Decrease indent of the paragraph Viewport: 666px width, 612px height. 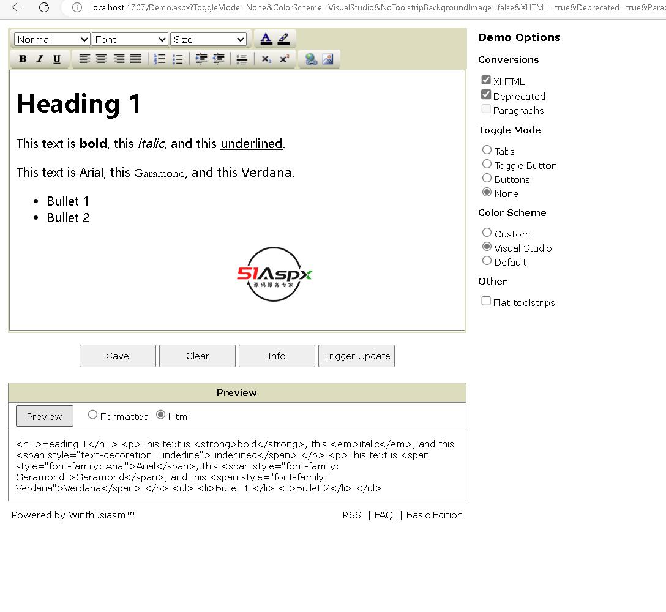click(x=219, y=59)
